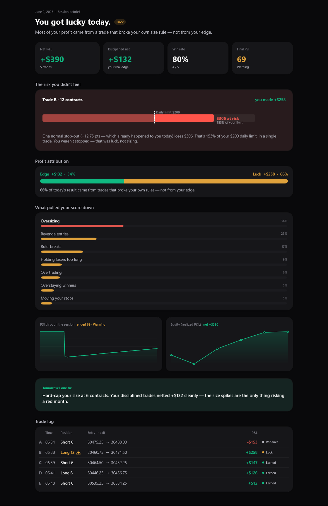Image resolution: width=328 pixels, height=506 pixels.
Task: Select trade D time 06:41
Action: click(50, 473)
